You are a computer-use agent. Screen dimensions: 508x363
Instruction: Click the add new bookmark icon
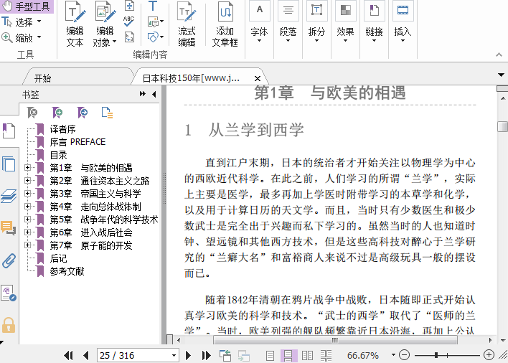pyautogui.click(x=57, y=113)
